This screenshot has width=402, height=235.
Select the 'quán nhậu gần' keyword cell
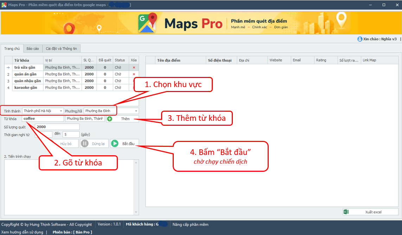(28, 81)
